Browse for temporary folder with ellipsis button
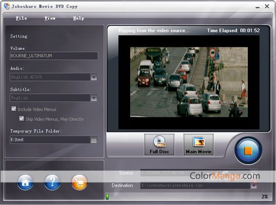 tap(94, 140)
